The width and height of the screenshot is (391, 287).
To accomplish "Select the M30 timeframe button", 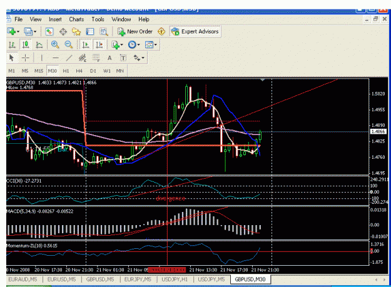I will tap(53, 71).
